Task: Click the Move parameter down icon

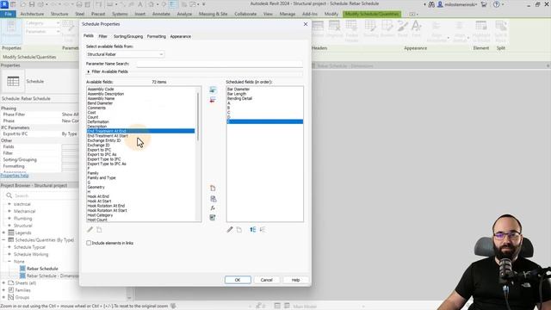Action: (263, 230)
